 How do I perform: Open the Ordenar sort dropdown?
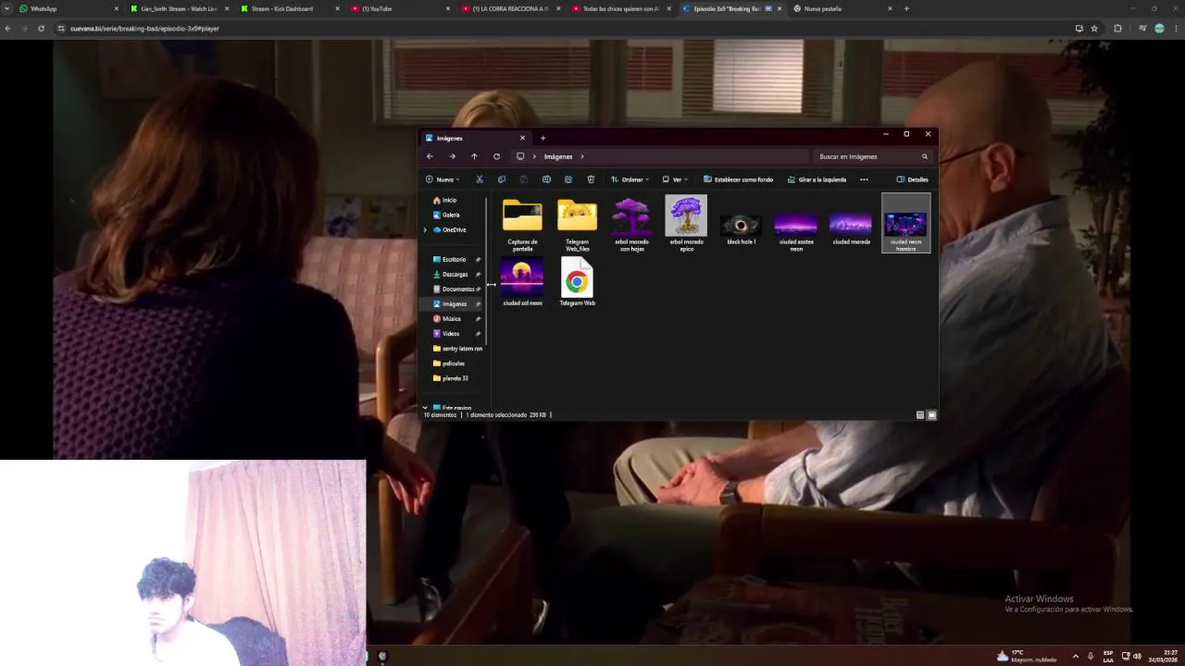[630, 179]
